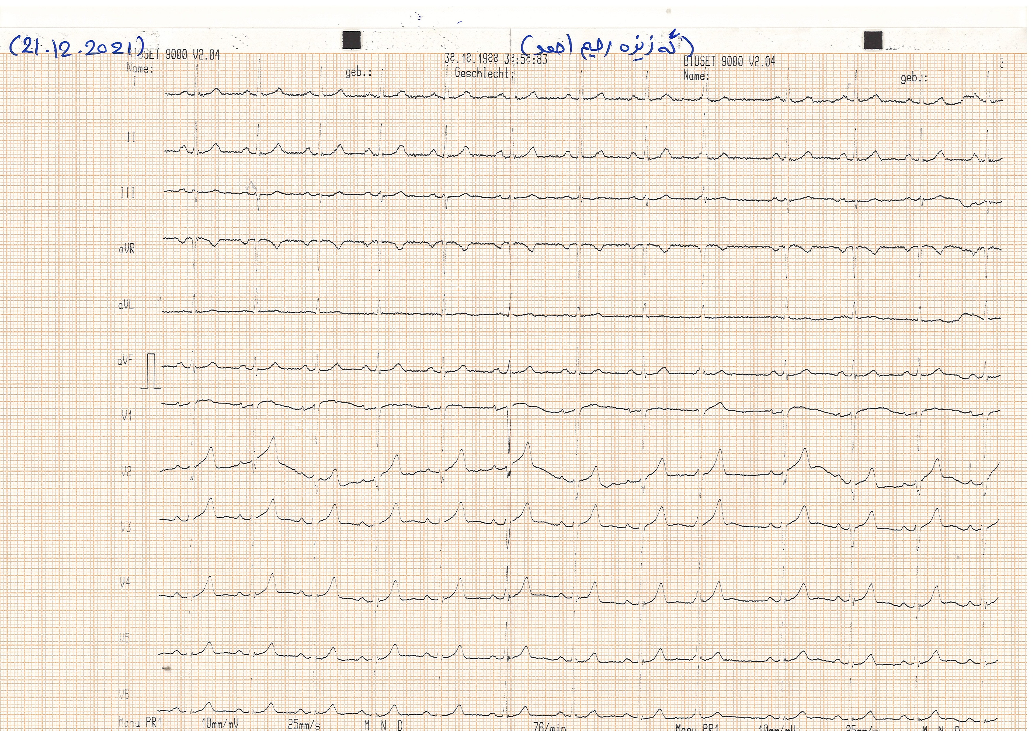Select the lead III label

[127, 193]
